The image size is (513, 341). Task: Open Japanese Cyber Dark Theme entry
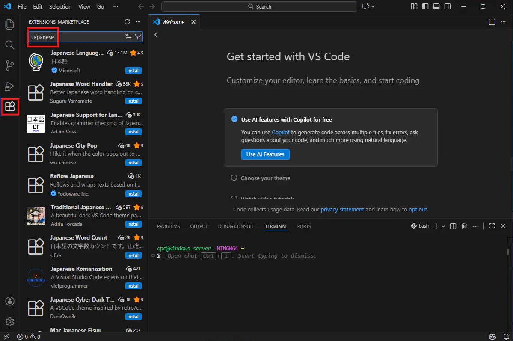[85, 308]
